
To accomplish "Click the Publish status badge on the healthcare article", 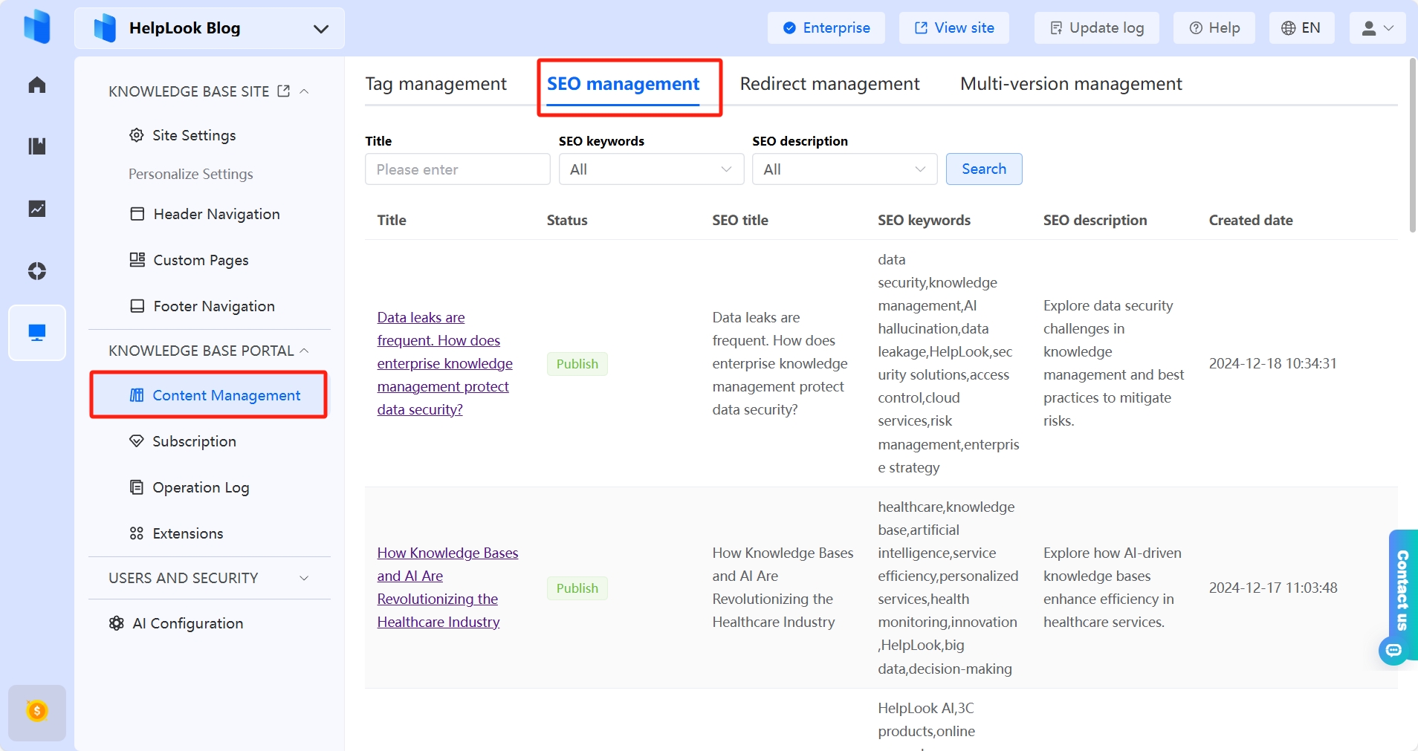I will 577,588.
